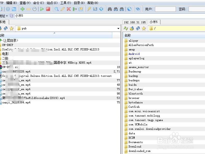Click the 用户 username input field

coord(165,9)
